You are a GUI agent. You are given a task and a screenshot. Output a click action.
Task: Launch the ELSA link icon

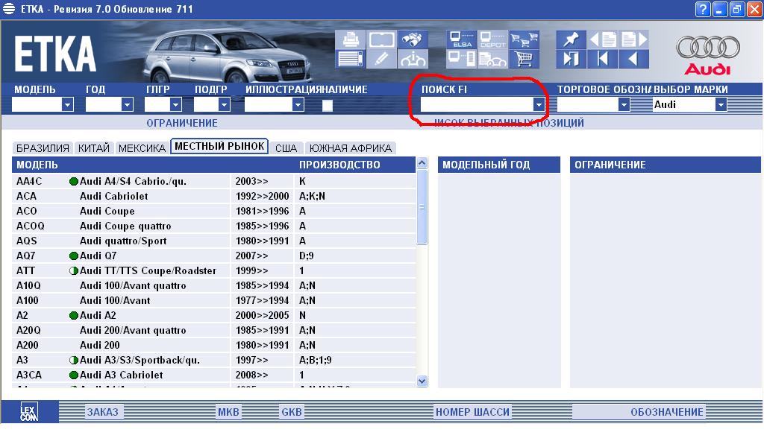(460, 39)
